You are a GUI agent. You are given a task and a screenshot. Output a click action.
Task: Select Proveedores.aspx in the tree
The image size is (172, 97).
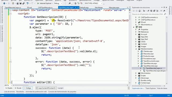149,59
